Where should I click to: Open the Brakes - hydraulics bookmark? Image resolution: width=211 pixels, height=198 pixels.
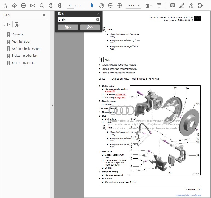tap(24, 63)
